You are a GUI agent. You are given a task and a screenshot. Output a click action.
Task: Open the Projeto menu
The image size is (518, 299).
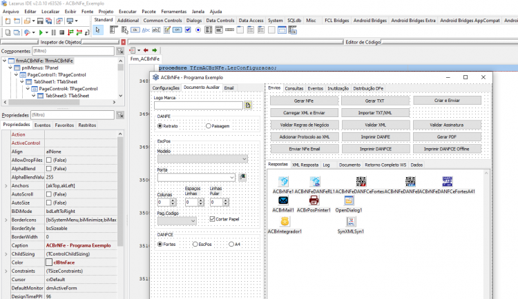point(106,11)
